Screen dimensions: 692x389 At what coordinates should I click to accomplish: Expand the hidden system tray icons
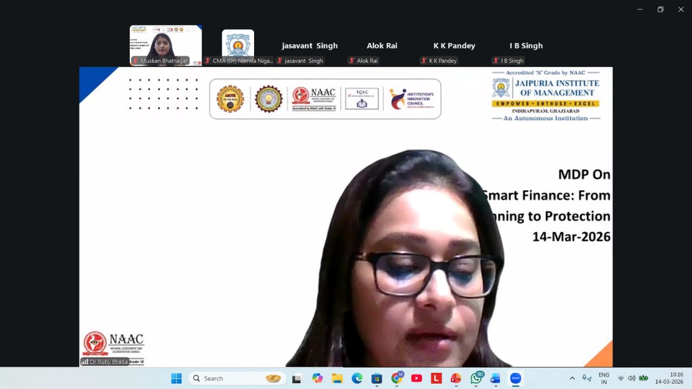[572, 378]
